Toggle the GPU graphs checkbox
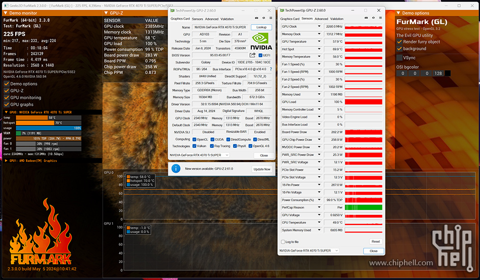Viewport: 480px width, 280px height. point(6,104)
